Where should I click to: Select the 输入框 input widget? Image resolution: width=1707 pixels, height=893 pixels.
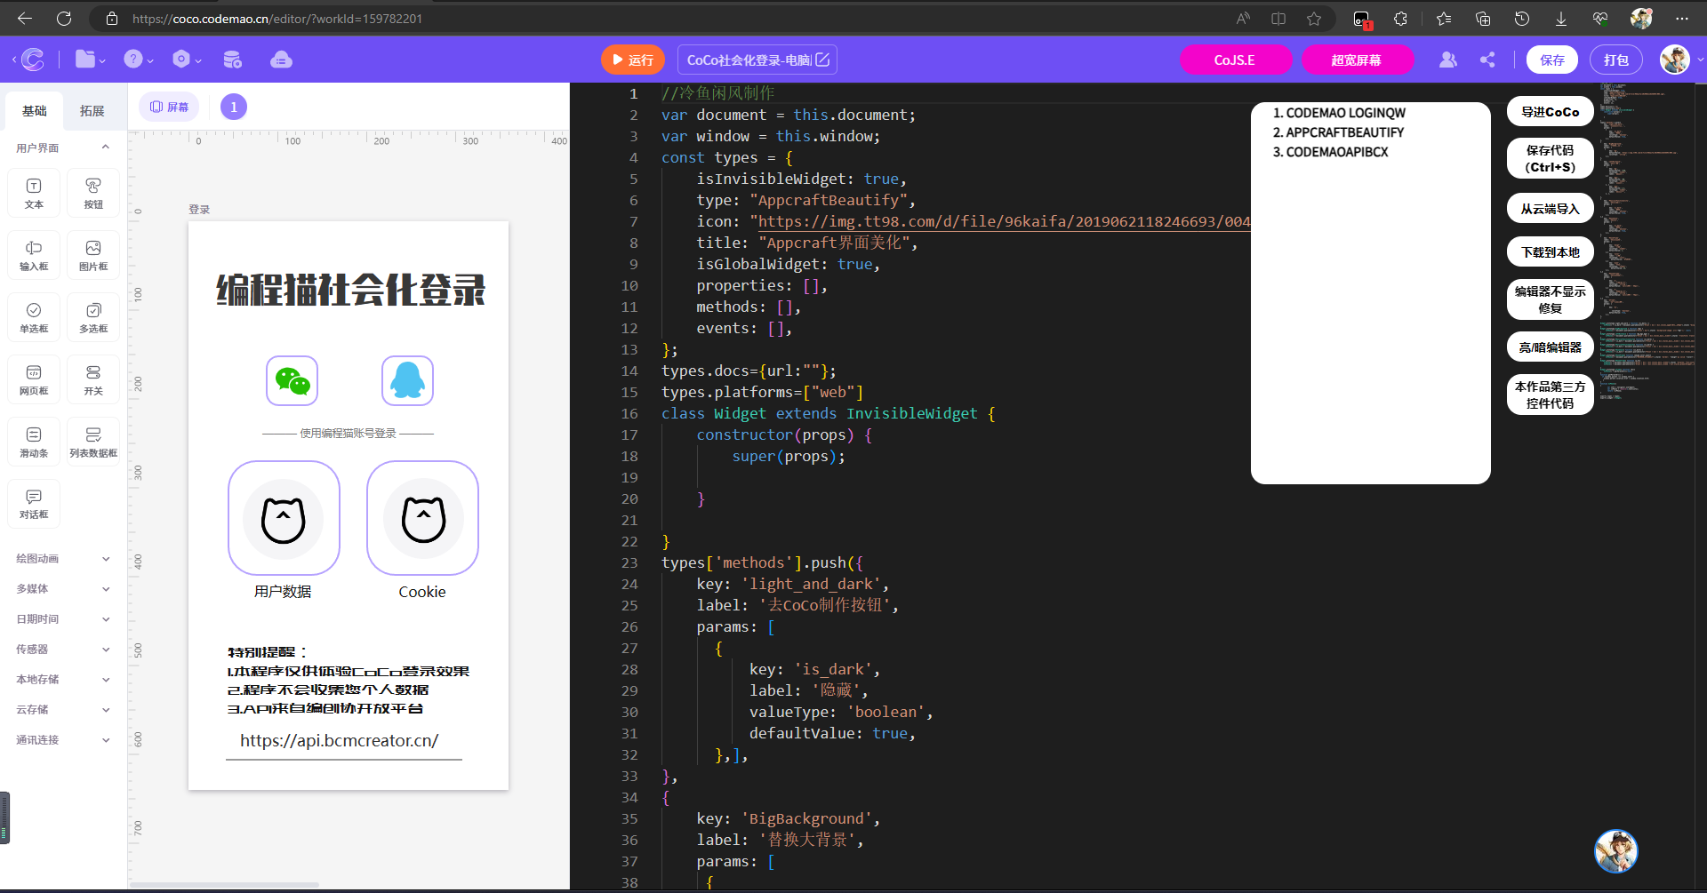coord(34,255)
